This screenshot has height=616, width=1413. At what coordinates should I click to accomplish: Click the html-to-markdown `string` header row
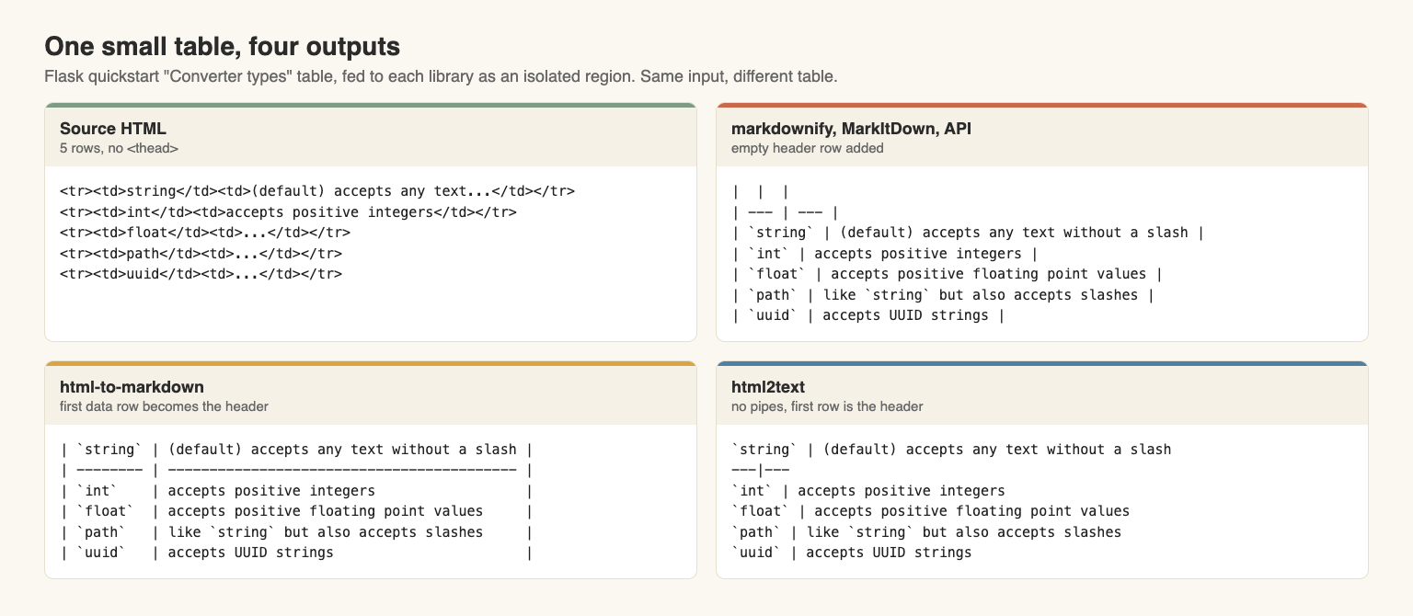297,450
